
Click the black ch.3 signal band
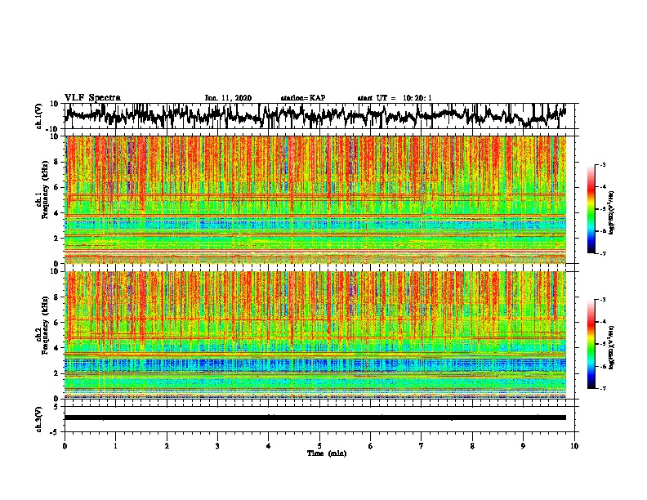click(315, 417)
